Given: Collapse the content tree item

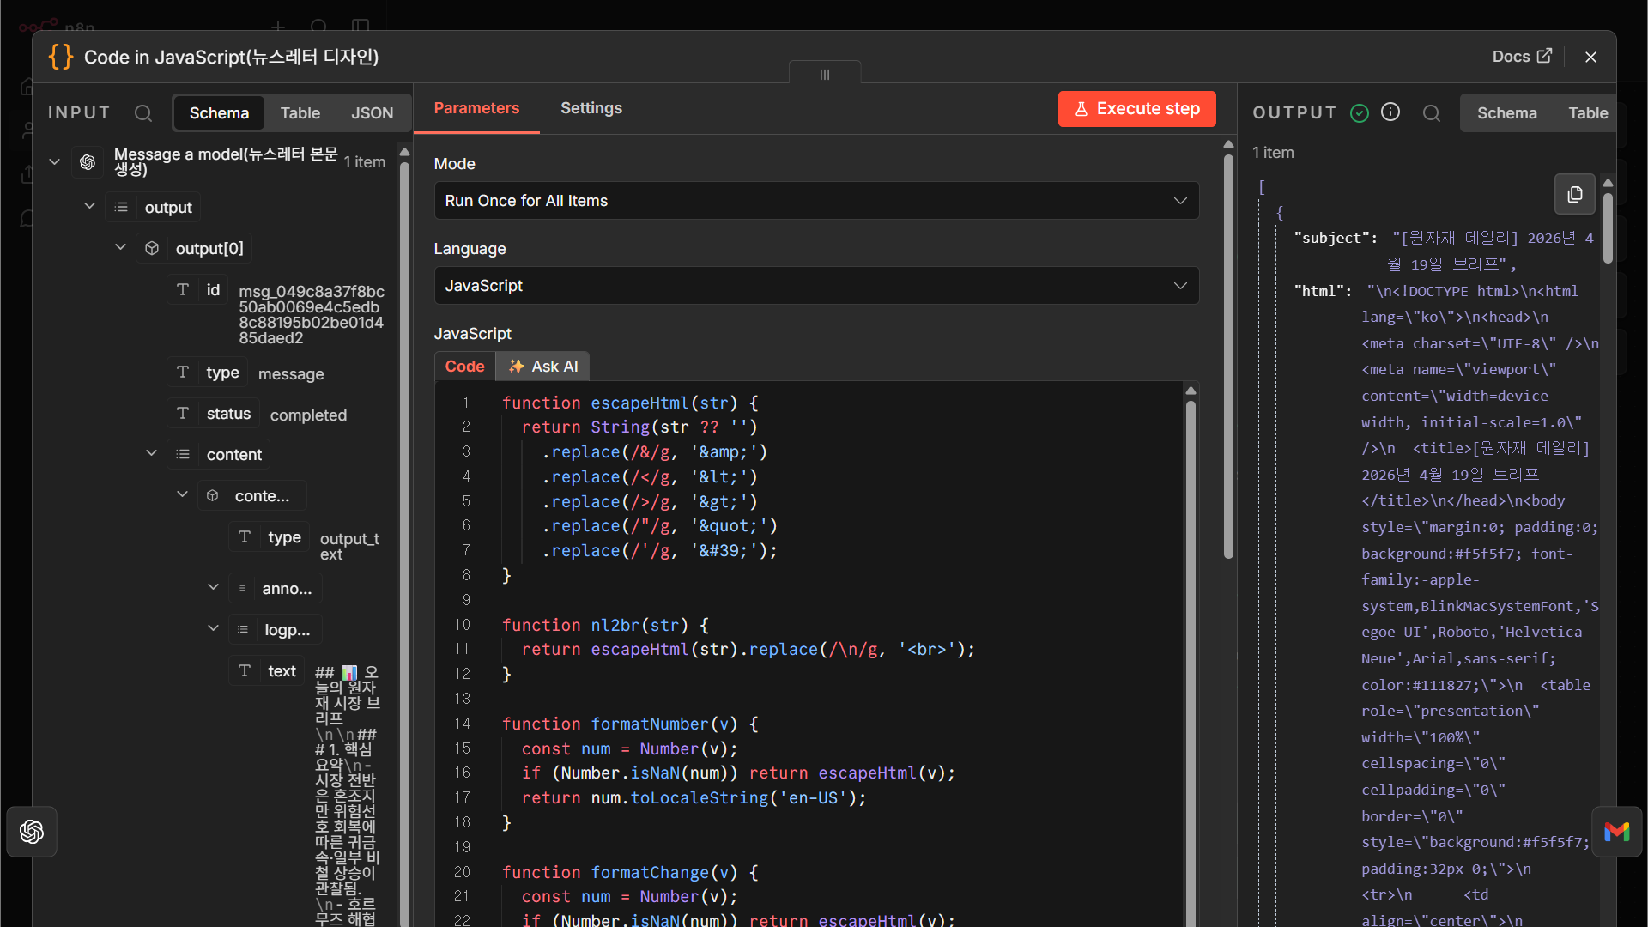Looking at the screenshot, I should tap(151, 453).
